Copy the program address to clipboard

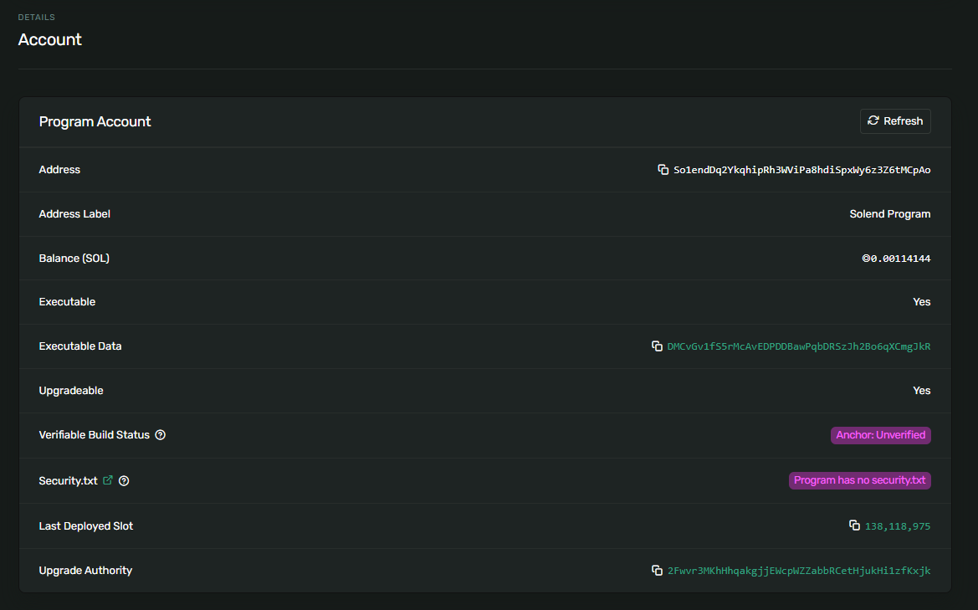coord(663,170)
